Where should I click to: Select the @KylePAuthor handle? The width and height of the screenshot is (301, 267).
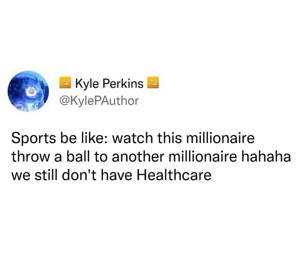tap(99, 101)
